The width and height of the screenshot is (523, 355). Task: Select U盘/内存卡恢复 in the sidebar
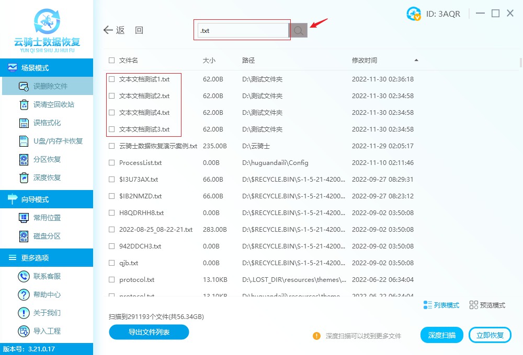click(x=47, y=141)
